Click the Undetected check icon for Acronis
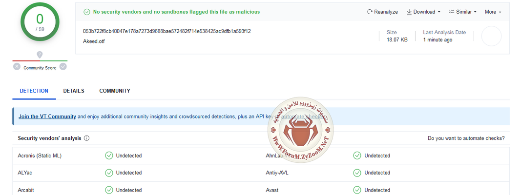 [109, 156]
